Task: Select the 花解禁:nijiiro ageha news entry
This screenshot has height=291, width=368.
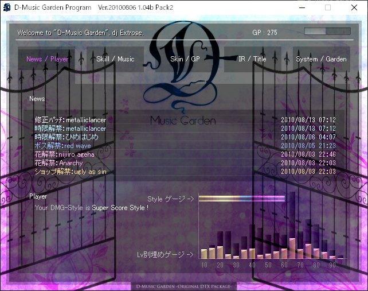Action: (x=64, y=154)
